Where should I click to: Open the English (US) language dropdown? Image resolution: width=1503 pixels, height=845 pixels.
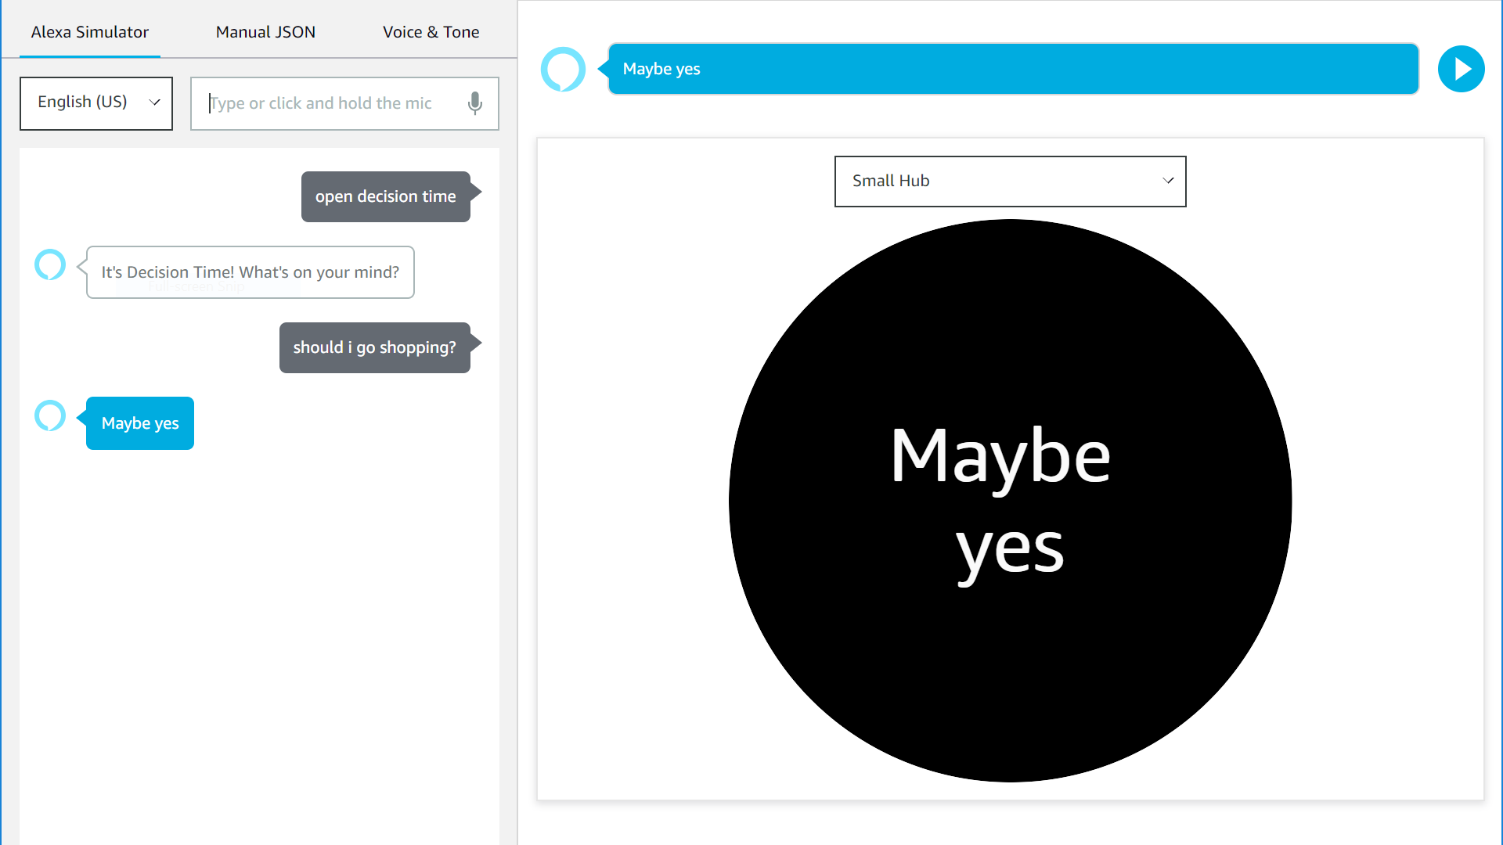tap(96, 102)
